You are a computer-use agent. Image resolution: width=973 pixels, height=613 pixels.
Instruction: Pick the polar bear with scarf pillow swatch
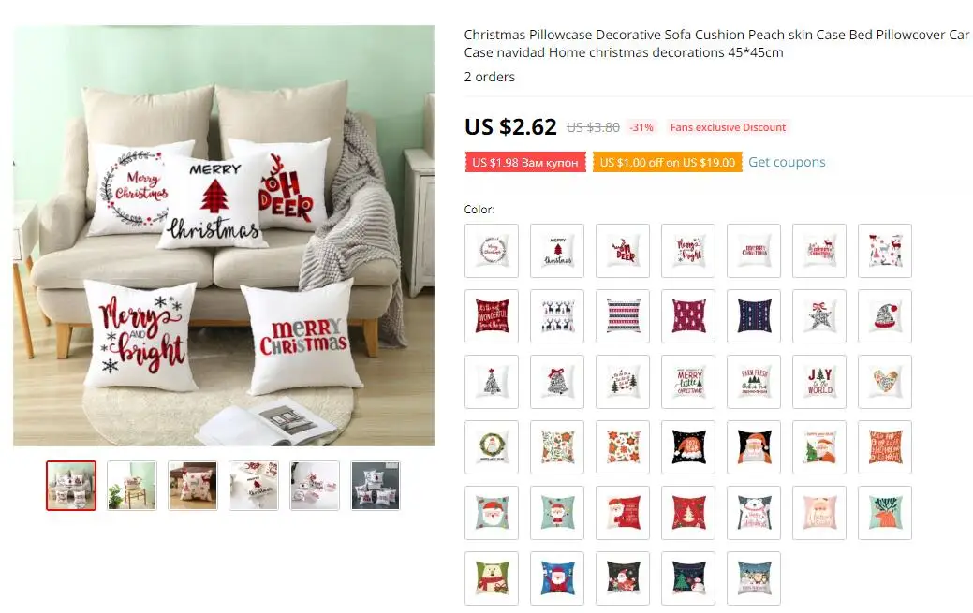pyautogui.click(x=492, y=578)
